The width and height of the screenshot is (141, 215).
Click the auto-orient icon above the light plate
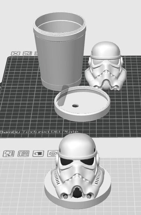point(9,153)
